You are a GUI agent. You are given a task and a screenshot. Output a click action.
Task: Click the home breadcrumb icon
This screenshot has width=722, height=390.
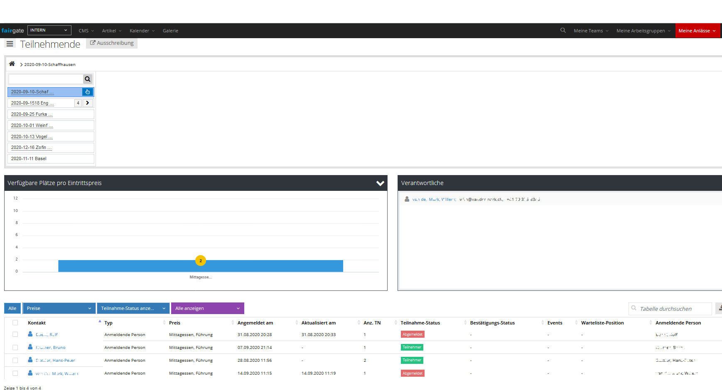[12, 64]
